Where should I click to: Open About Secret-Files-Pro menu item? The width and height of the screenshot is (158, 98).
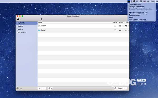coord(141,13)
